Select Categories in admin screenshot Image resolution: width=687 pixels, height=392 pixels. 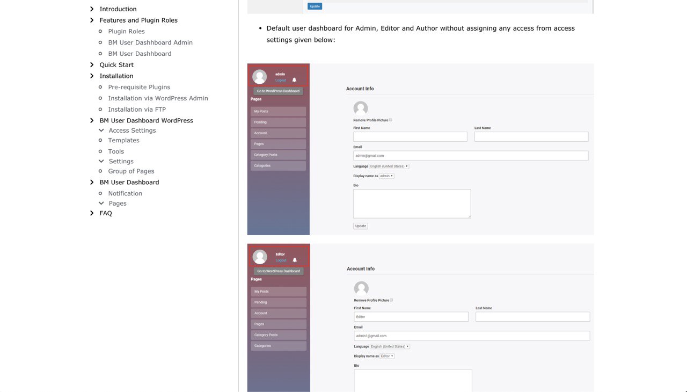278,165
